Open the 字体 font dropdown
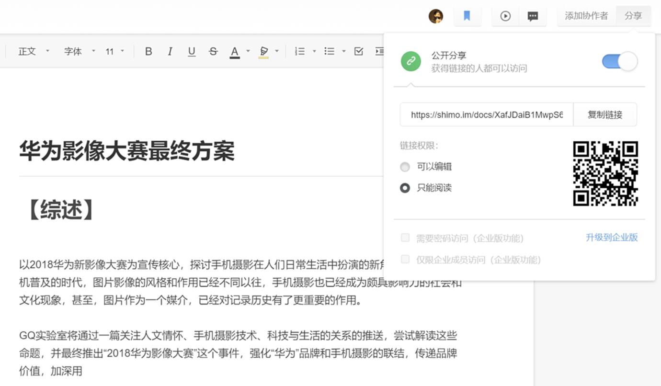Screen dimensions: 661x386 click(80, 51)
